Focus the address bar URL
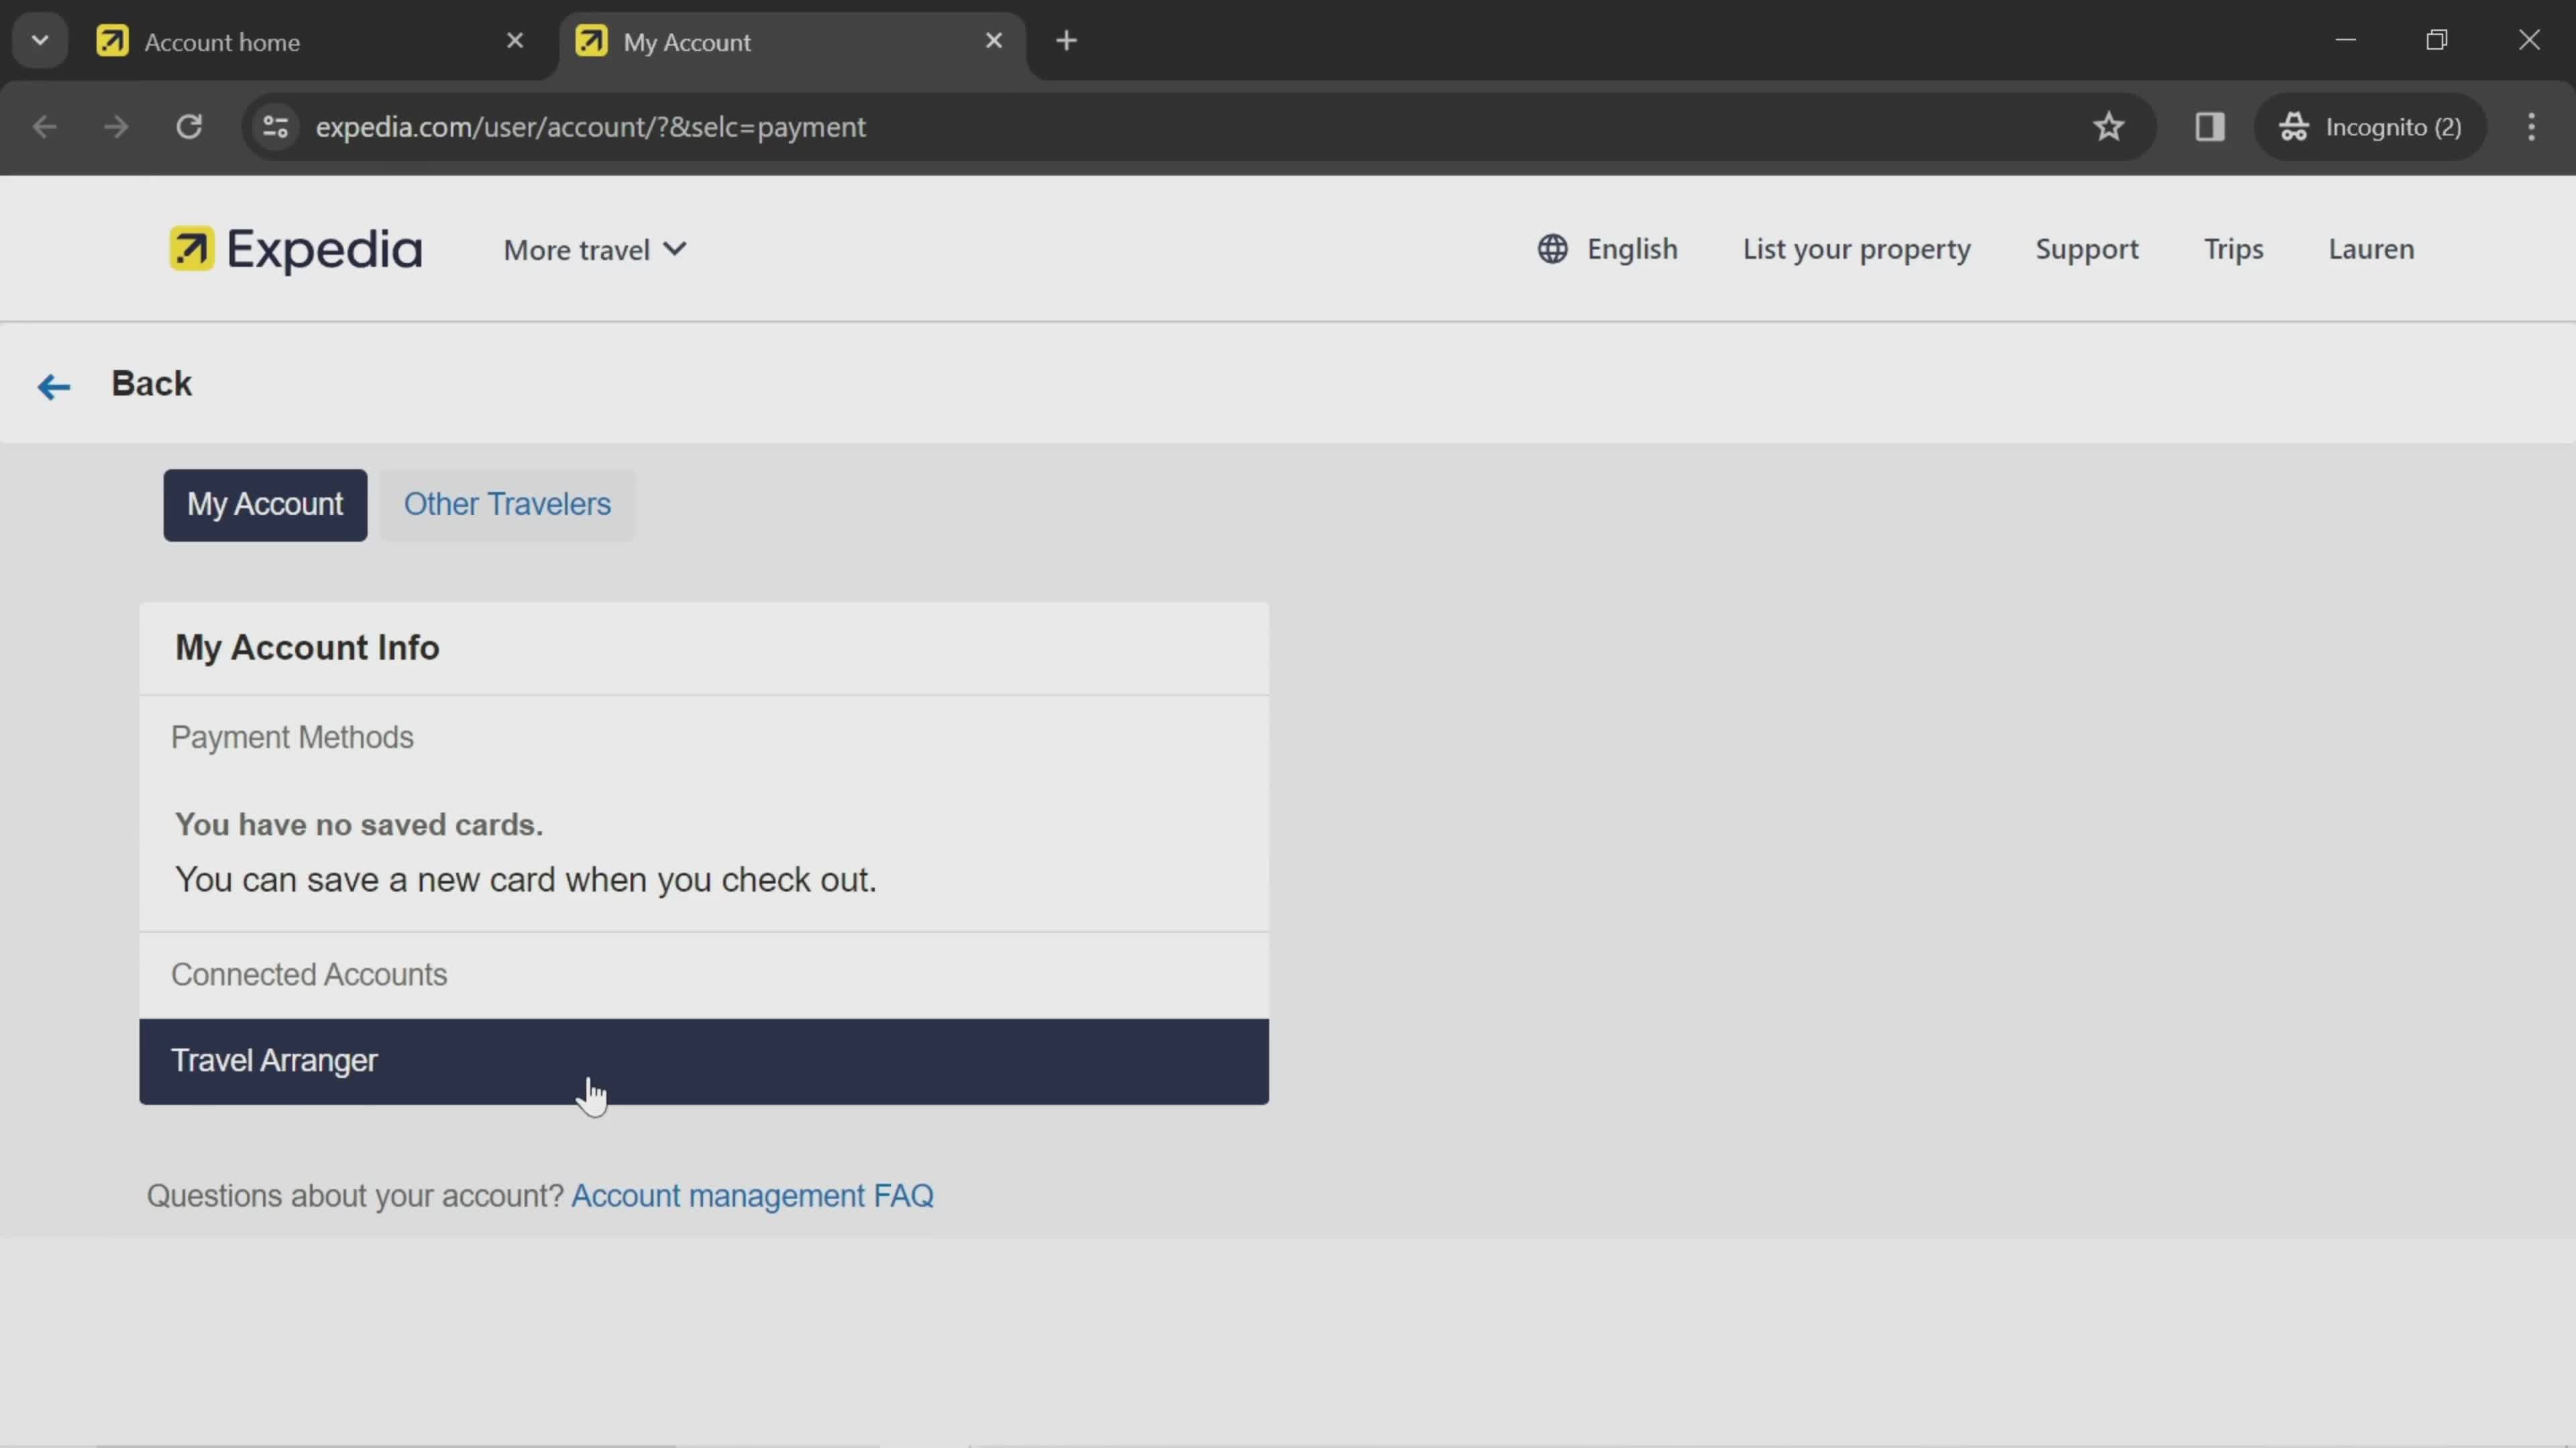The image size is (2576, 1448). (x=590, y=127)
